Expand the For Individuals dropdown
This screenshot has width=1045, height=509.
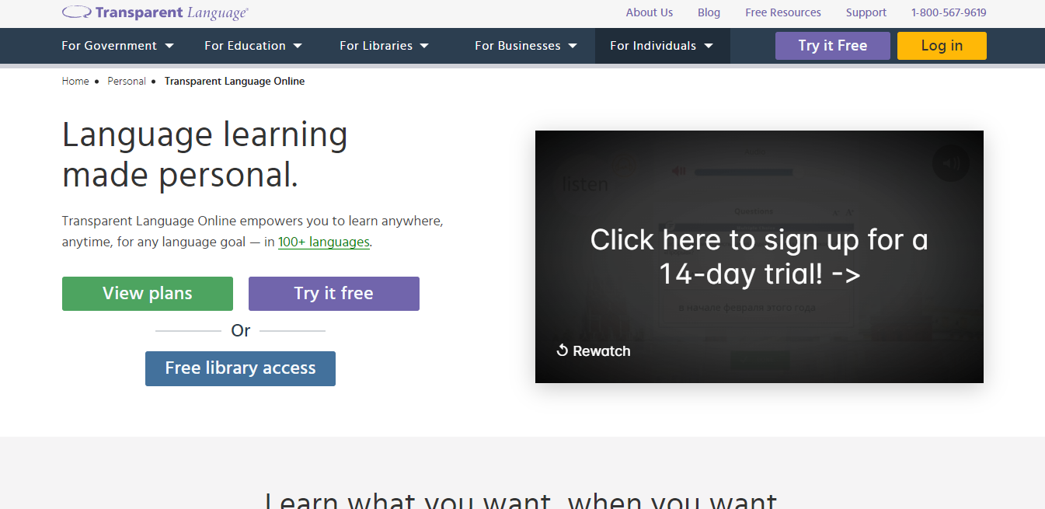point(661,46)
